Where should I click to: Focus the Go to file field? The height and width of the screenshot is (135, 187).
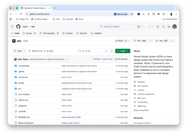pyautogui.click(x=93, y=51)
